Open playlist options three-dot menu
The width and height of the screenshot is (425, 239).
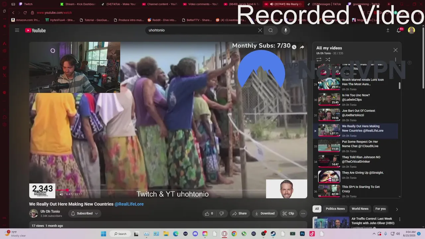pos(395,59)
